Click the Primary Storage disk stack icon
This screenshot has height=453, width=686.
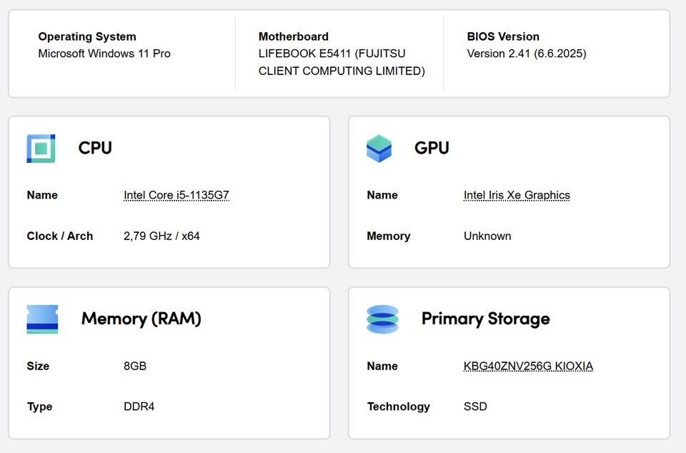(x=382, y=319)
